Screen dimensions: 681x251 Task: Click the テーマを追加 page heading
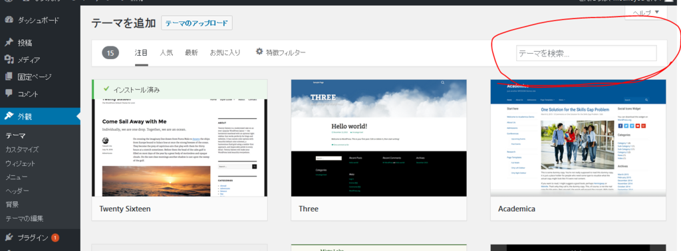tap(124, 23)
